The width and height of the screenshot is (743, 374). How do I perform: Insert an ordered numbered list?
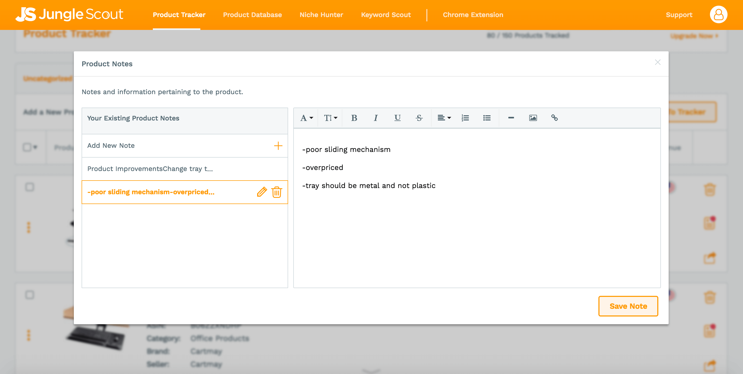point(465,118)
